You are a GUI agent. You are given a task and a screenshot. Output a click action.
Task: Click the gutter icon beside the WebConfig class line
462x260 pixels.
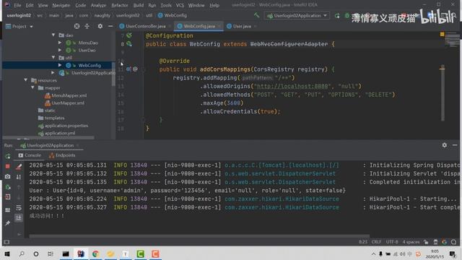coord(129,44)
